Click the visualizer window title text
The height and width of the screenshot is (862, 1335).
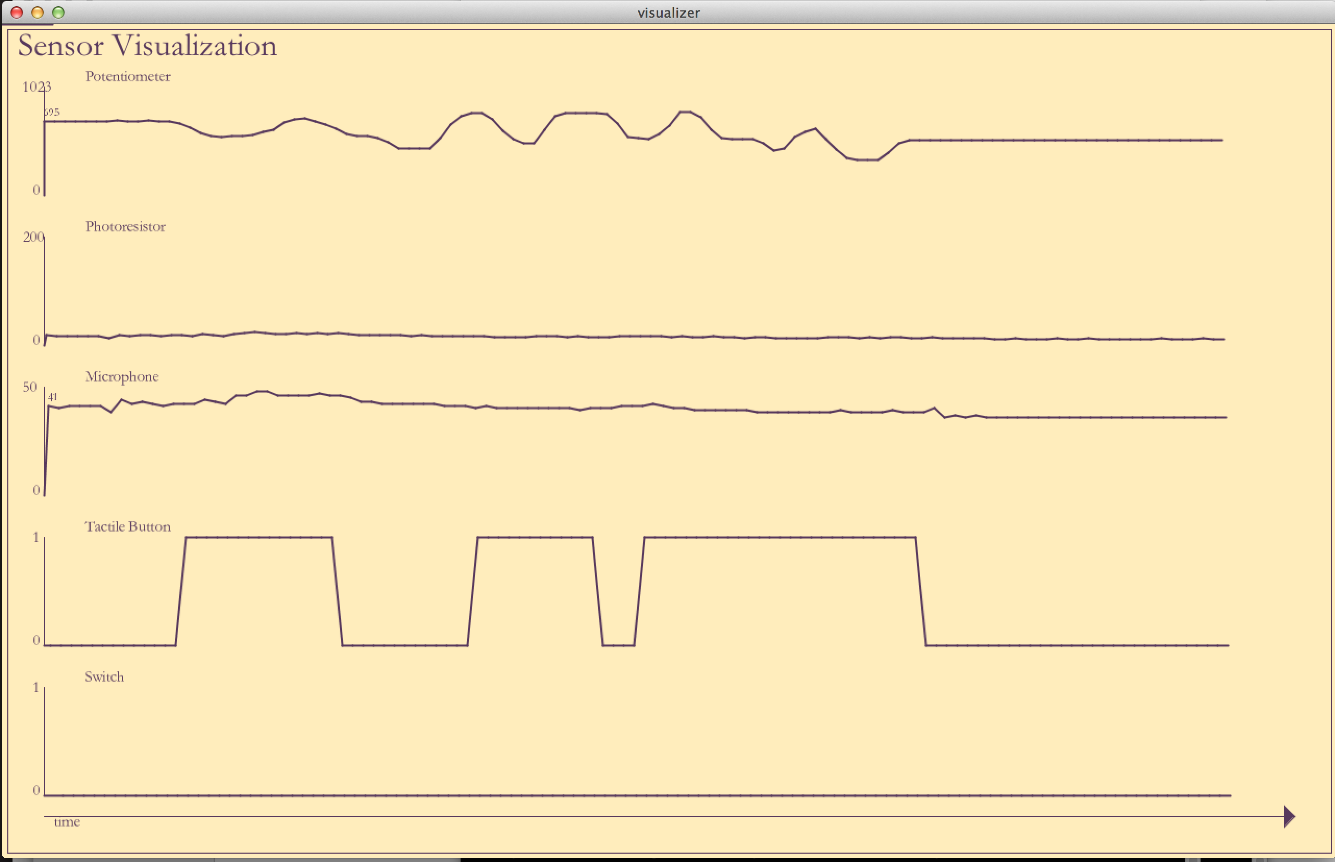[668, 13]
